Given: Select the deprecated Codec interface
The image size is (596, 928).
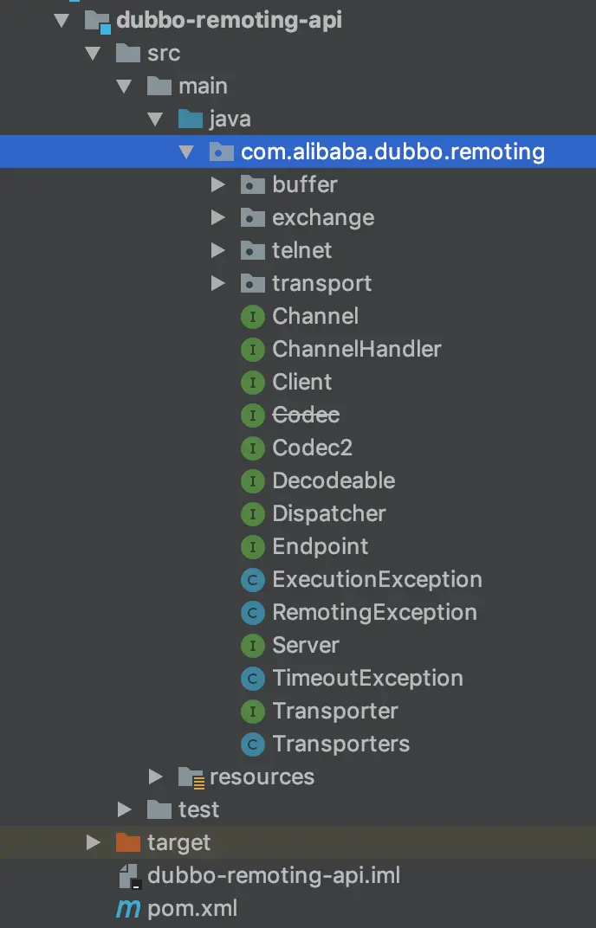Looking at the screenshot, I should pos(304,415).
